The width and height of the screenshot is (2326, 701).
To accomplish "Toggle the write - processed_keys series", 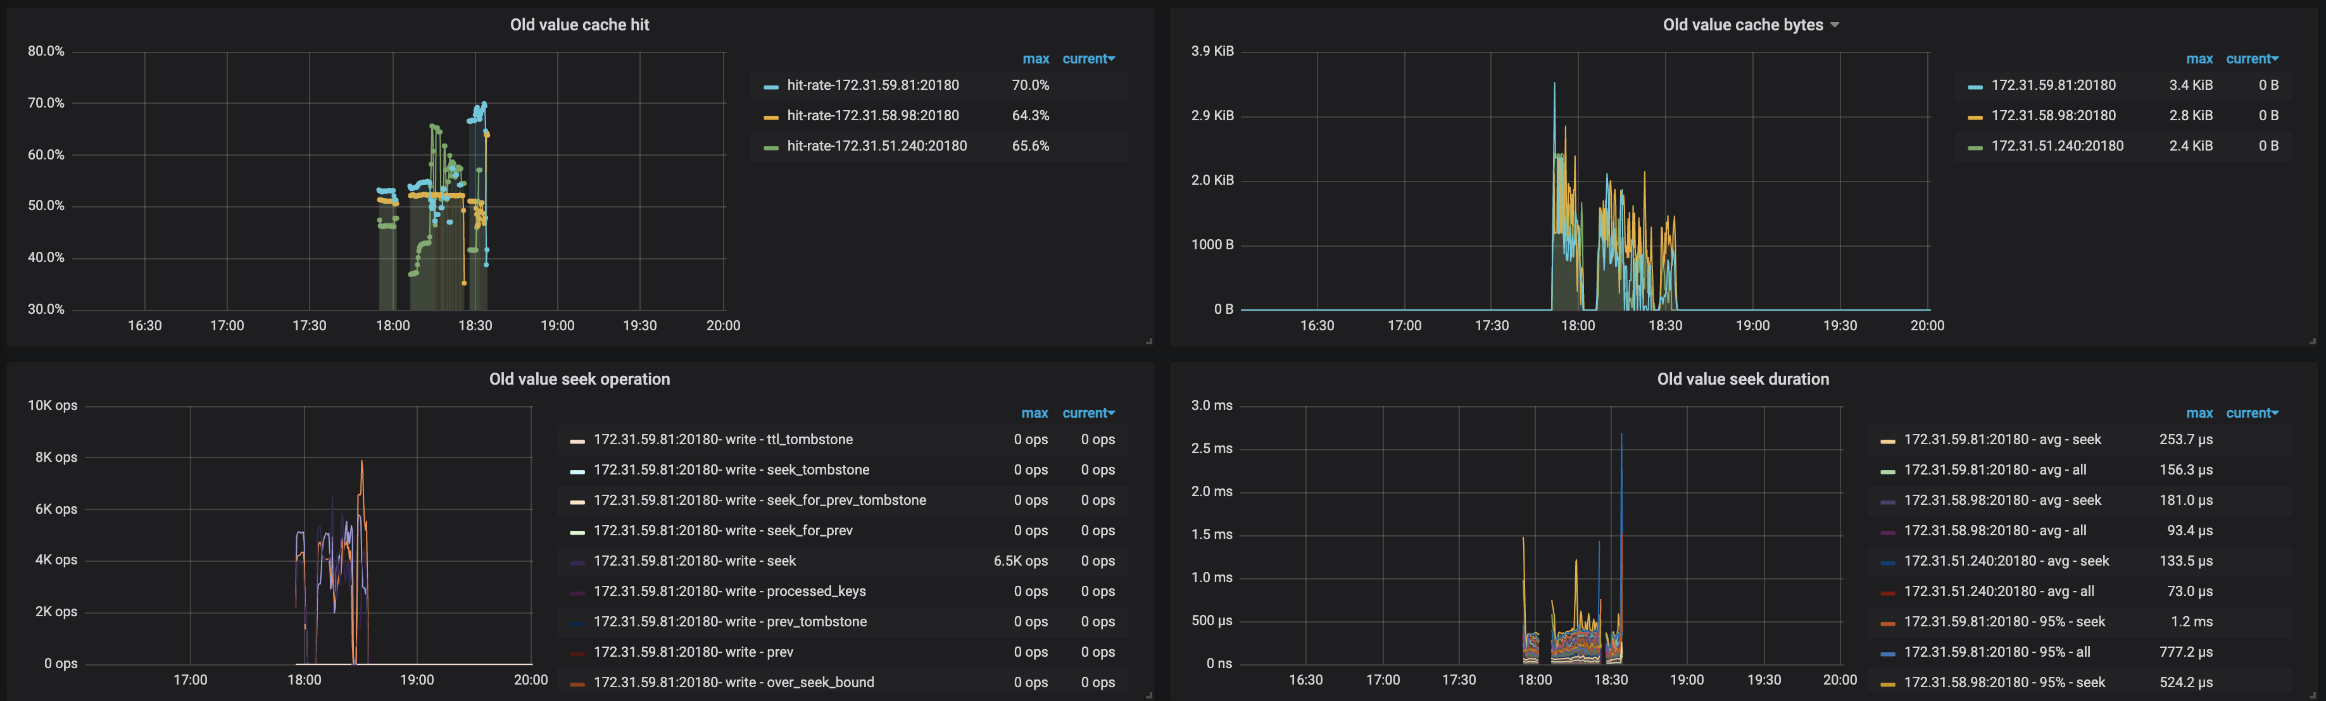I will pyautogui.click(x=729, y=591).
